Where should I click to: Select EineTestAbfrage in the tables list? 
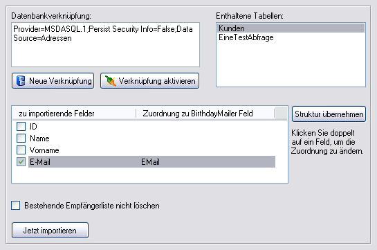[246, 37]
